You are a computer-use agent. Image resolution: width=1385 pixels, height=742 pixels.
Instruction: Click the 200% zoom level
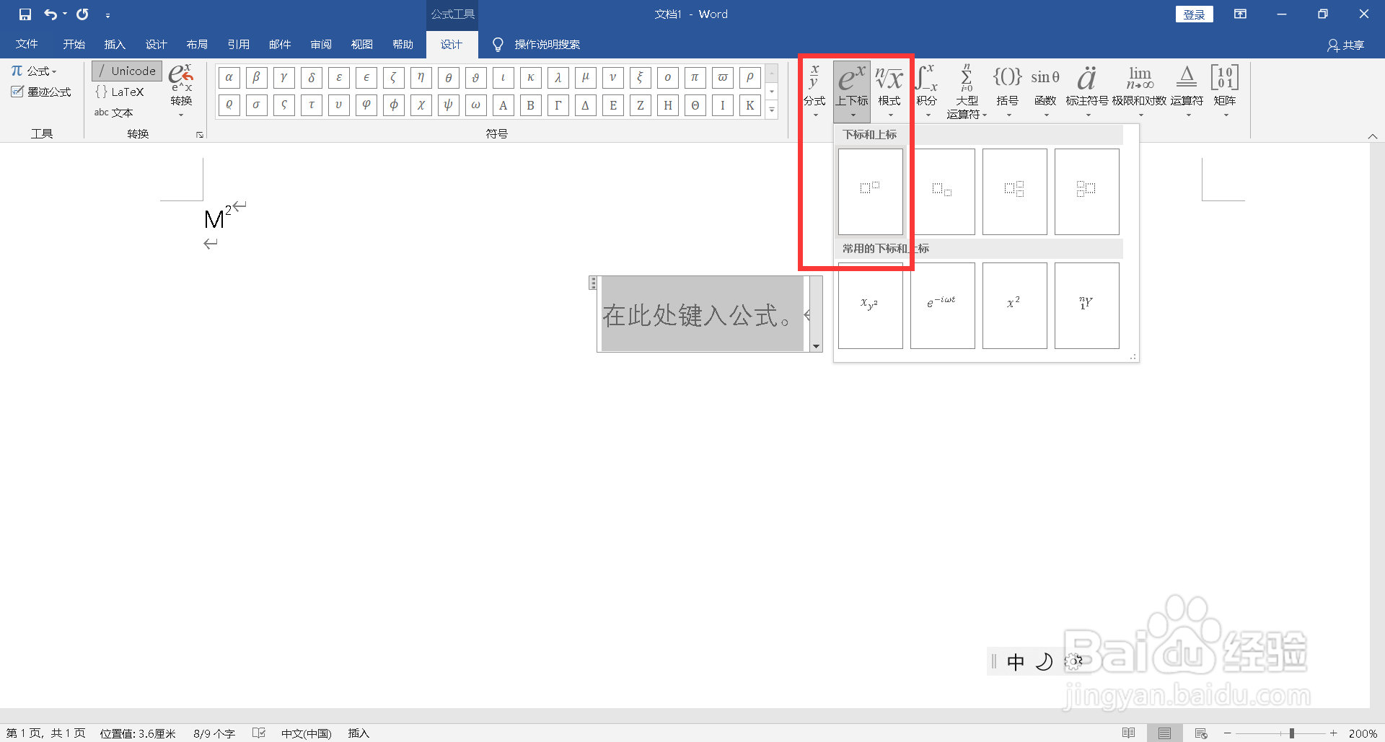pos(1363,733)
